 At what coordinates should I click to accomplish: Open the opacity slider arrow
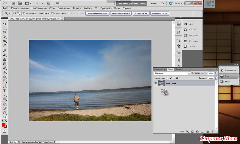(216, 73)
